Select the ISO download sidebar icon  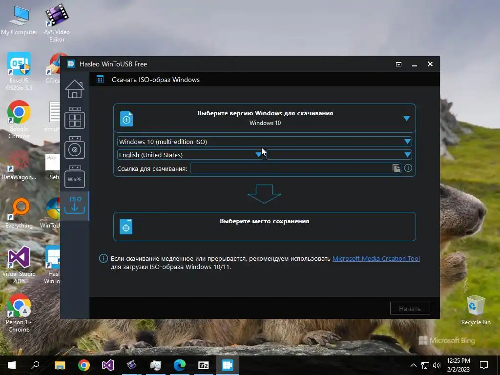75,206
